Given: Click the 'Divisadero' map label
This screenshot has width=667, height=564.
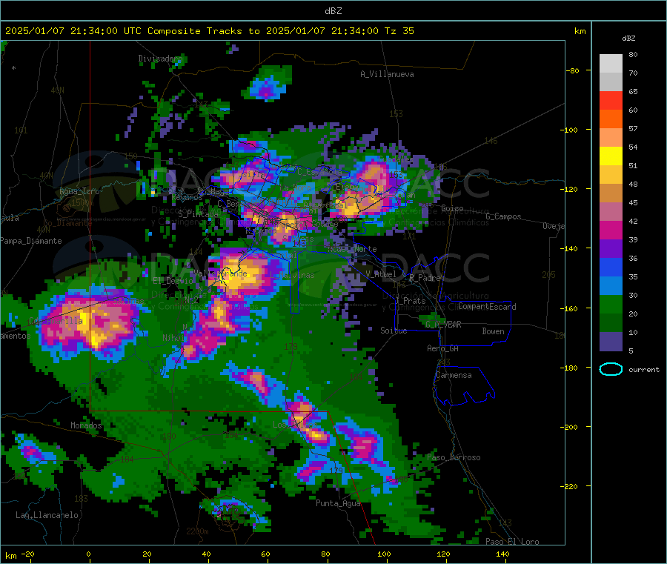Looking at the screenshot, I should (x=160, y=59).
